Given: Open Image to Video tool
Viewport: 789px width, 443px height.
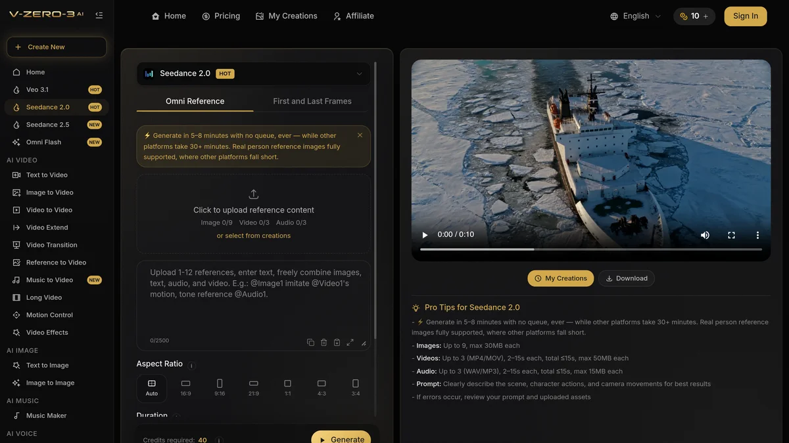Looking at the screenshot, I should coord(57,192).
